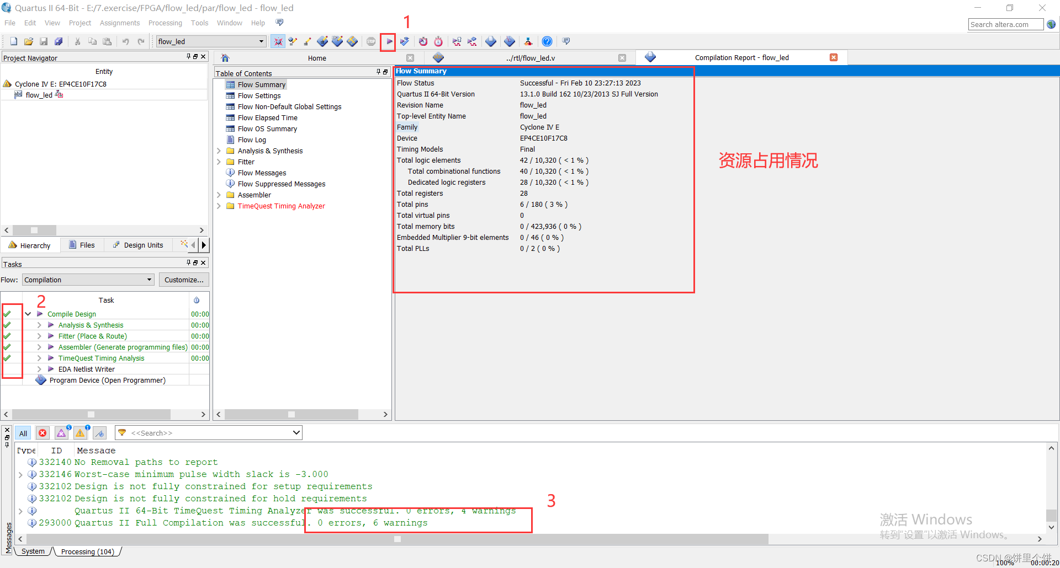Click the Stop Processing icon in toolbar
The height and width of the screenshot is (568, 1060).
371,41
